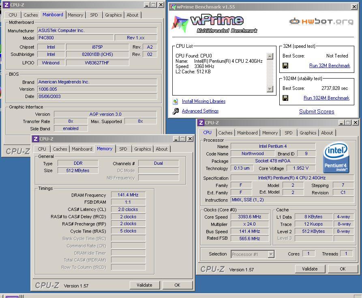
Task: Click the Manufacturer ASUSTek Computer Inc. field
Action: pyautogui.click(x=97, y=30)
